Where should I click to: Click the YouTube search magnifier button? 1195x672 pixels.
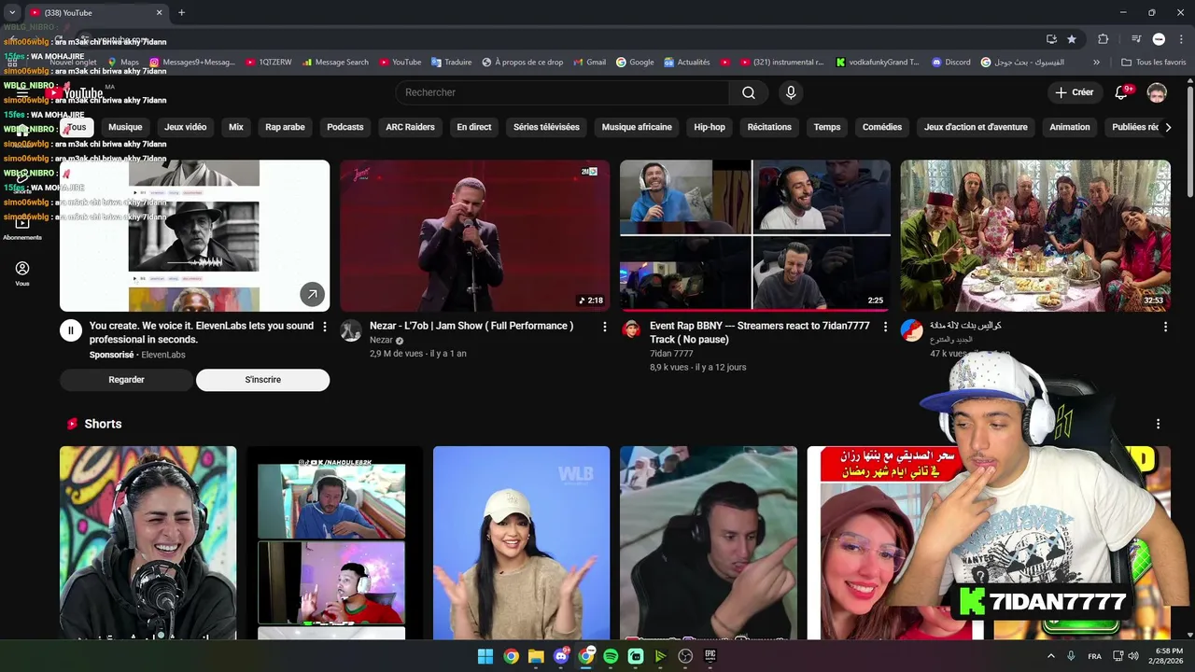(748, 92)
